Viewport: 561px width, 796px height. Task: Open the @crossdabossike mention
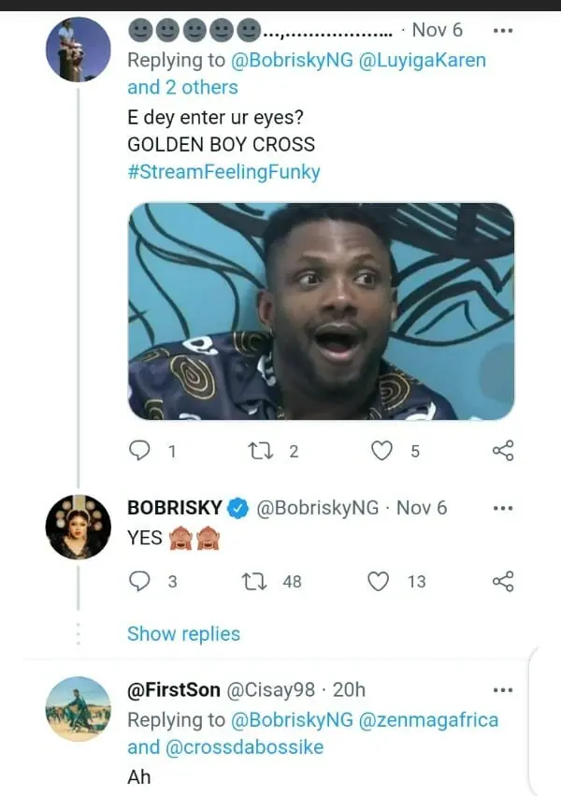point(247,747)
